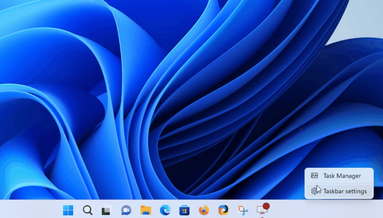Select Task Manager from context menu
This screenshot has height=218, width=383.
tap(342, 176)
